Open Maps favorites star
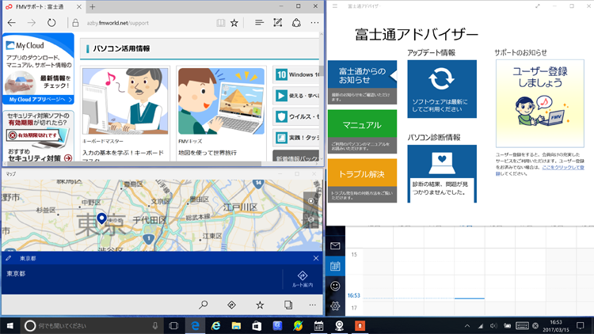The width and height of the screenshot is (594, 334). point(260,305)
